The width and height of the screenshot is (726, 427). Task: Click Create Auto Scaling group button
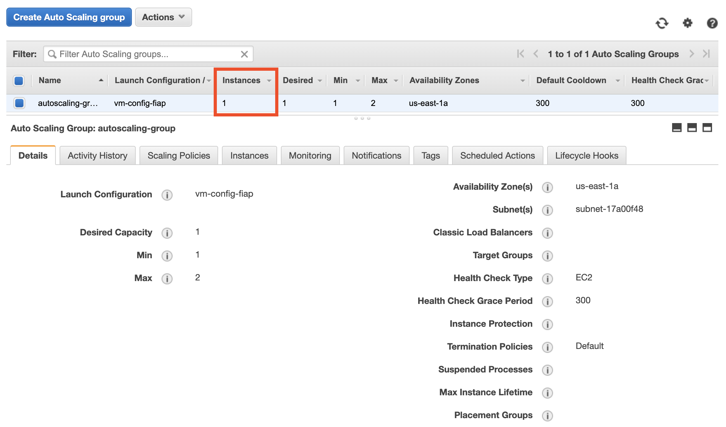[x=69, y=17]
